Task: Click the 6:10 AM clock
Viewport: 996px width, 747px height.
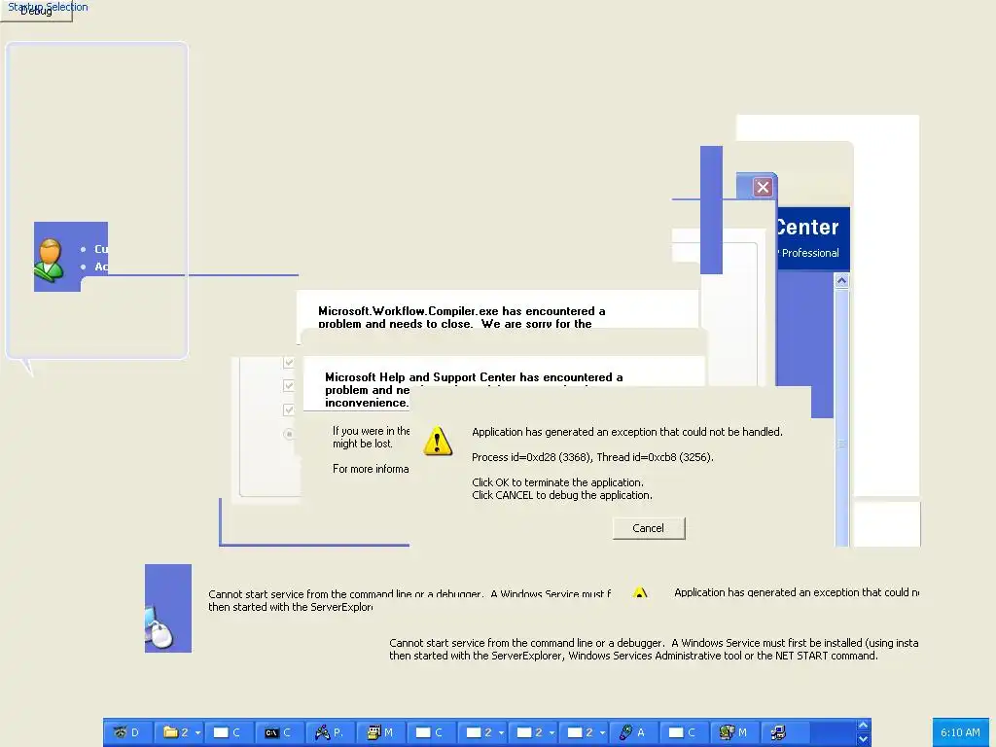Action: tap(960, 732)
